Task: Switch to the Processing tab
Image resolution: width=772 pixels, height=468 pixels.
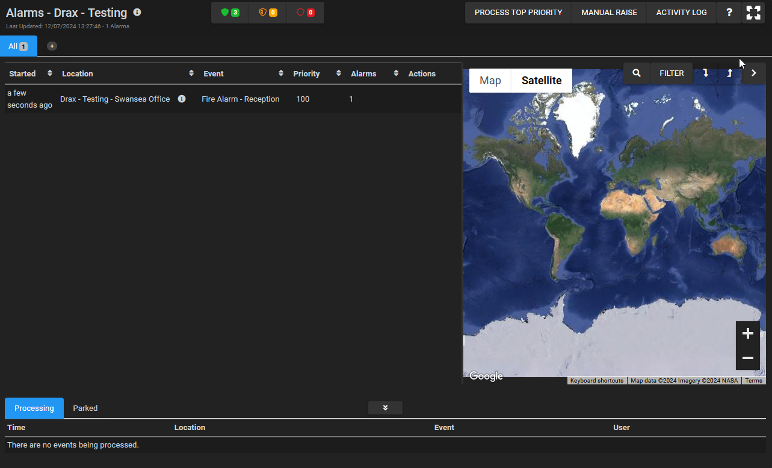Action: [x=34, y=408]
